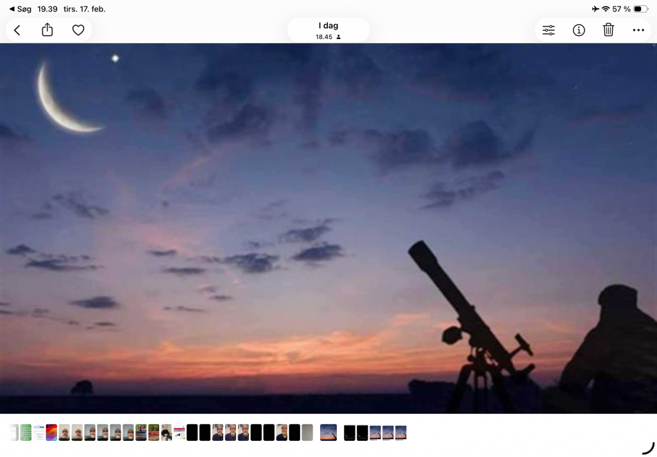Tap the main telescope sunset photo
This screenshot has width=657, height=457.
[x=328, y=228]
